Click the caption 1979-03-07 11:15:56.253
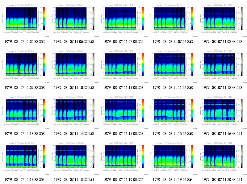The image size is (247, 184). (173, 134)
